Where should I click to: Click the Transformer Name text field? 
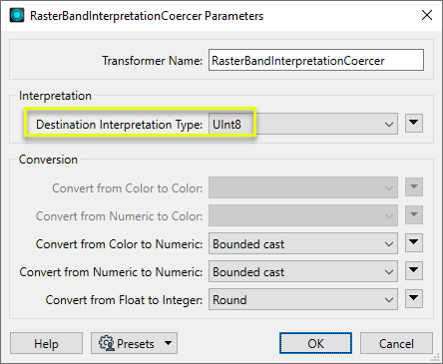pyautogui.click(x=316, y=60)
